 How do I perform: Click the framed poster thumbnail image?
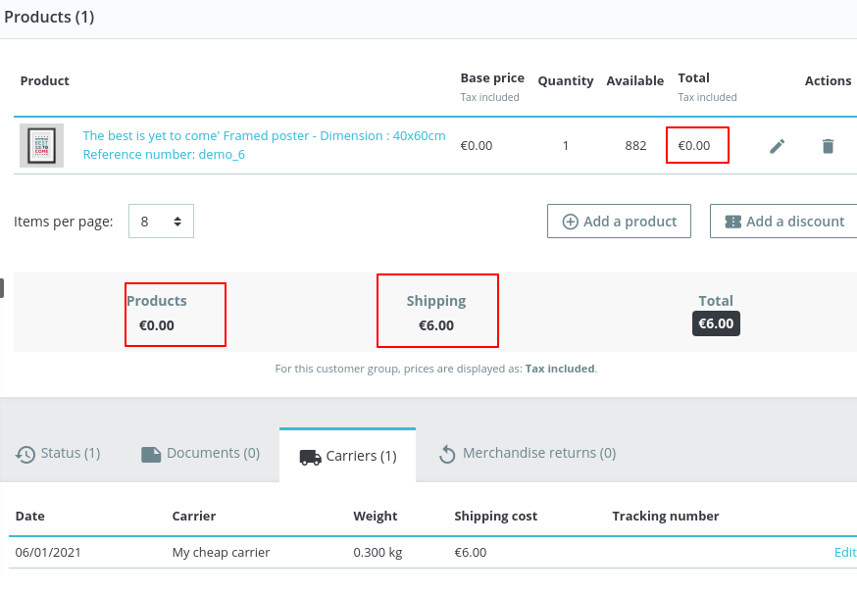click(40, 144)
